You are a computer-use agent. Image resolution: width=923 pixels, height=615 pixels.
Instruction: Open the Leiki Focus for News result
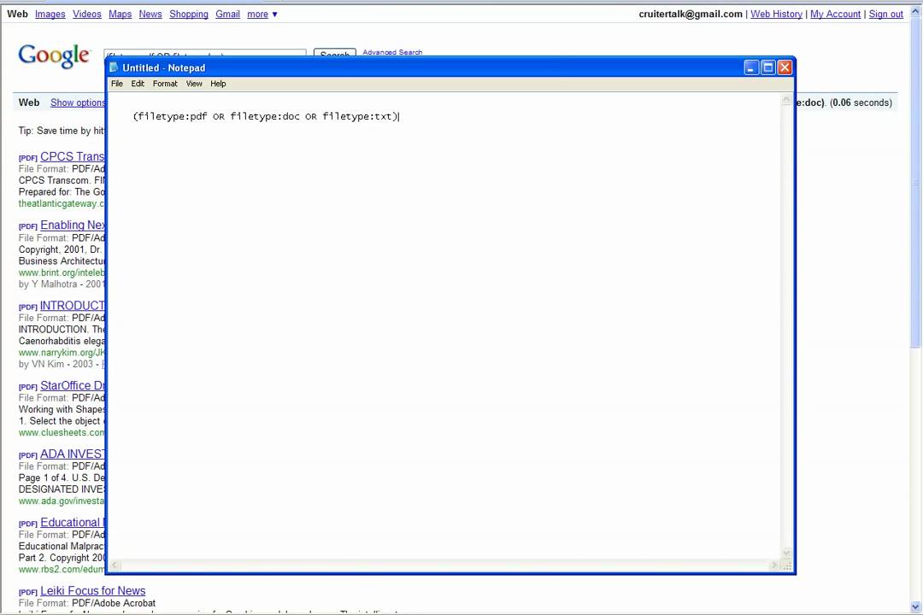tap(92, 590)
